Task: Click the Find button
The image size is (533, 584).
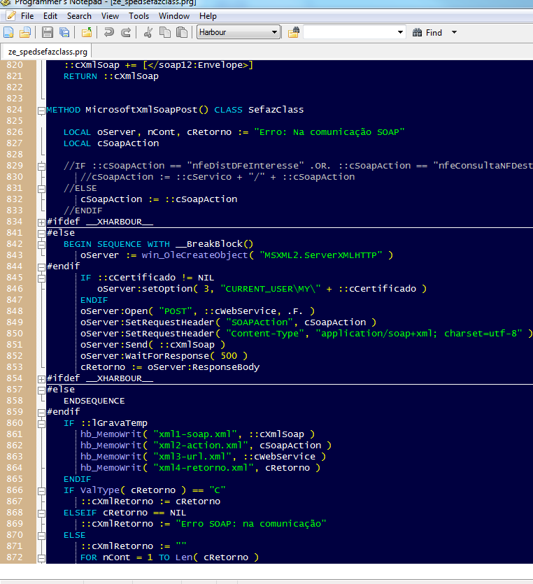Action: 427,32
